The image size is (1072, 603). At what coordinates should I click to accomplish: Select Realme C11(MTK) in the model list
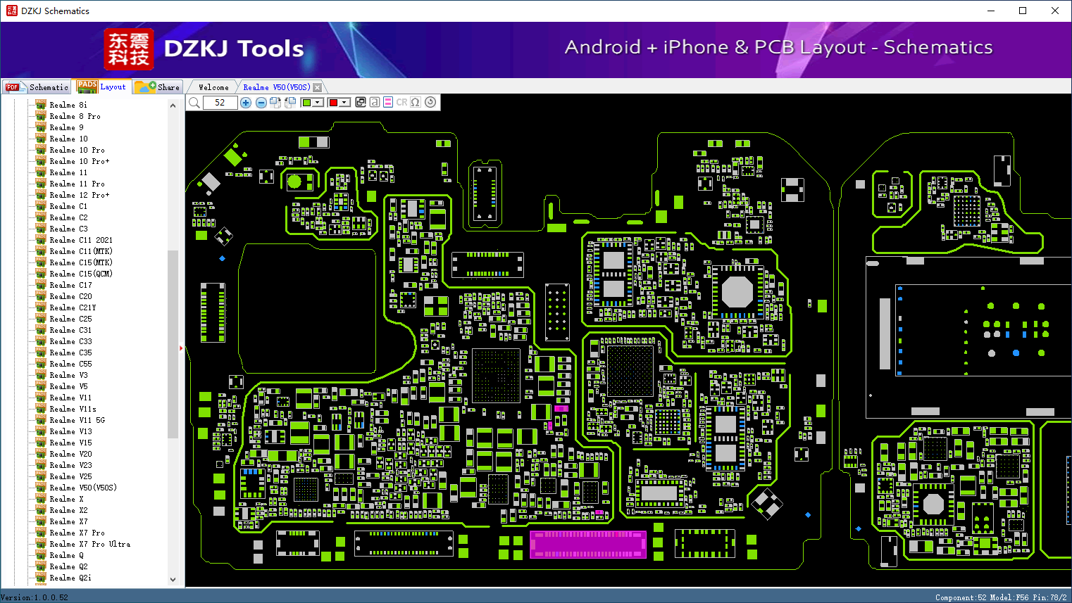[81, 251]
